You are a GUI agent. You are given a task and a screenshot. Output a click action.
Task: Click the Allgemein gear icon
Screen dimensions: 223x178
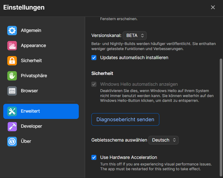click(x=12, y=30)
